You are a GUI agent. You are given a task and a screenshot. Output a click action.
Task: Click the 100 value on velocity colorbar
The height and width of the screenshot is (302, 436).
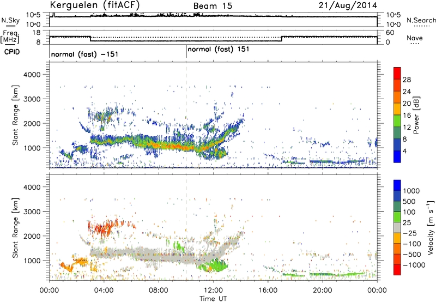(x=409, y=212)
